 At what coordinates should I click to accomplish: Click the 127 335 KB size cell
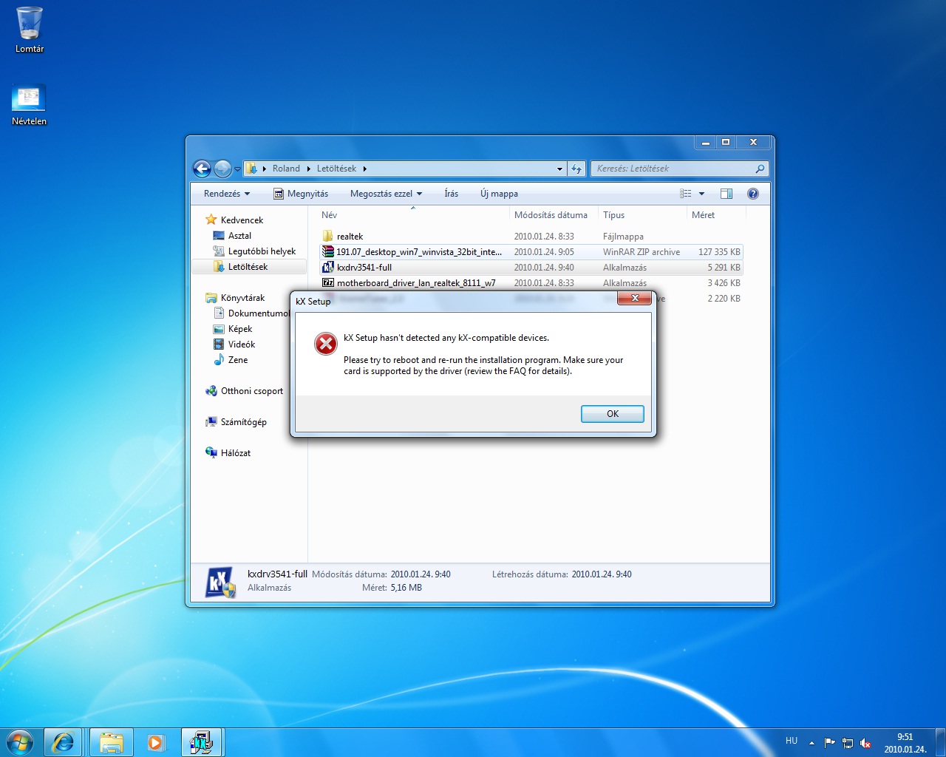[x=718, y=252]
